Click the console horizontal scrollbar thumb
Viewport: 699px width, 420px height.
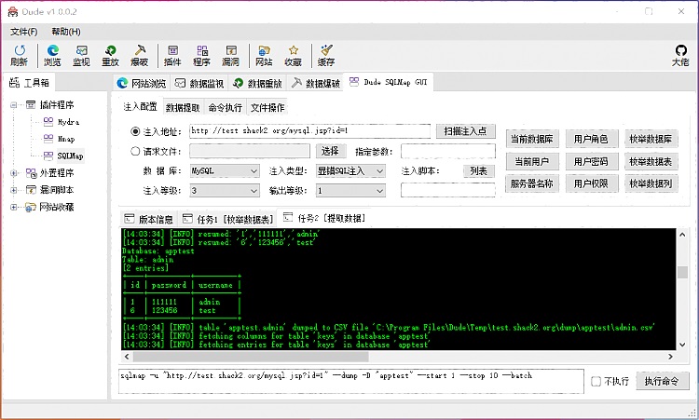(251, 357)
